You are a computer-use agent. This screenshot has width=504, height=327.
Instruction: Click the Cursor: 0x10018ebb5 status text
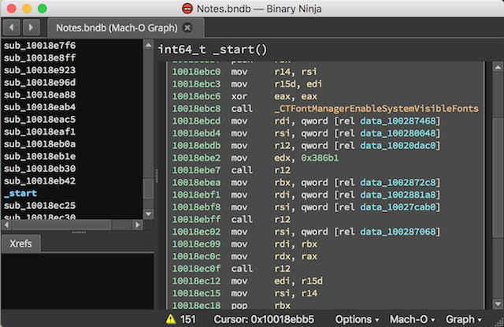(264, 319)
